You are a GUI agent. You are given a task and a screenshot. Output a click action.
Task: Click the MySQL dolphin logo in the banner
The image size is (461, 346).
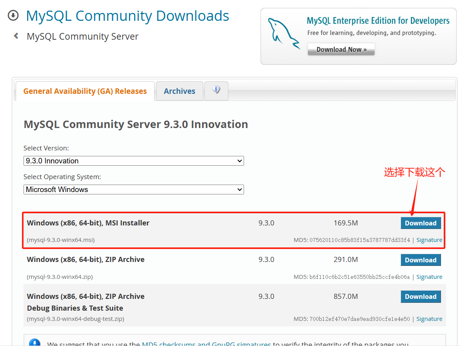tap(283, 33)
